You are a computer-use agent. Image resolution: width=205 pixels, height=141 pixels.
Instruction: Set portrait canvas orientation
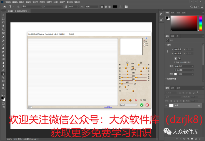176,58
